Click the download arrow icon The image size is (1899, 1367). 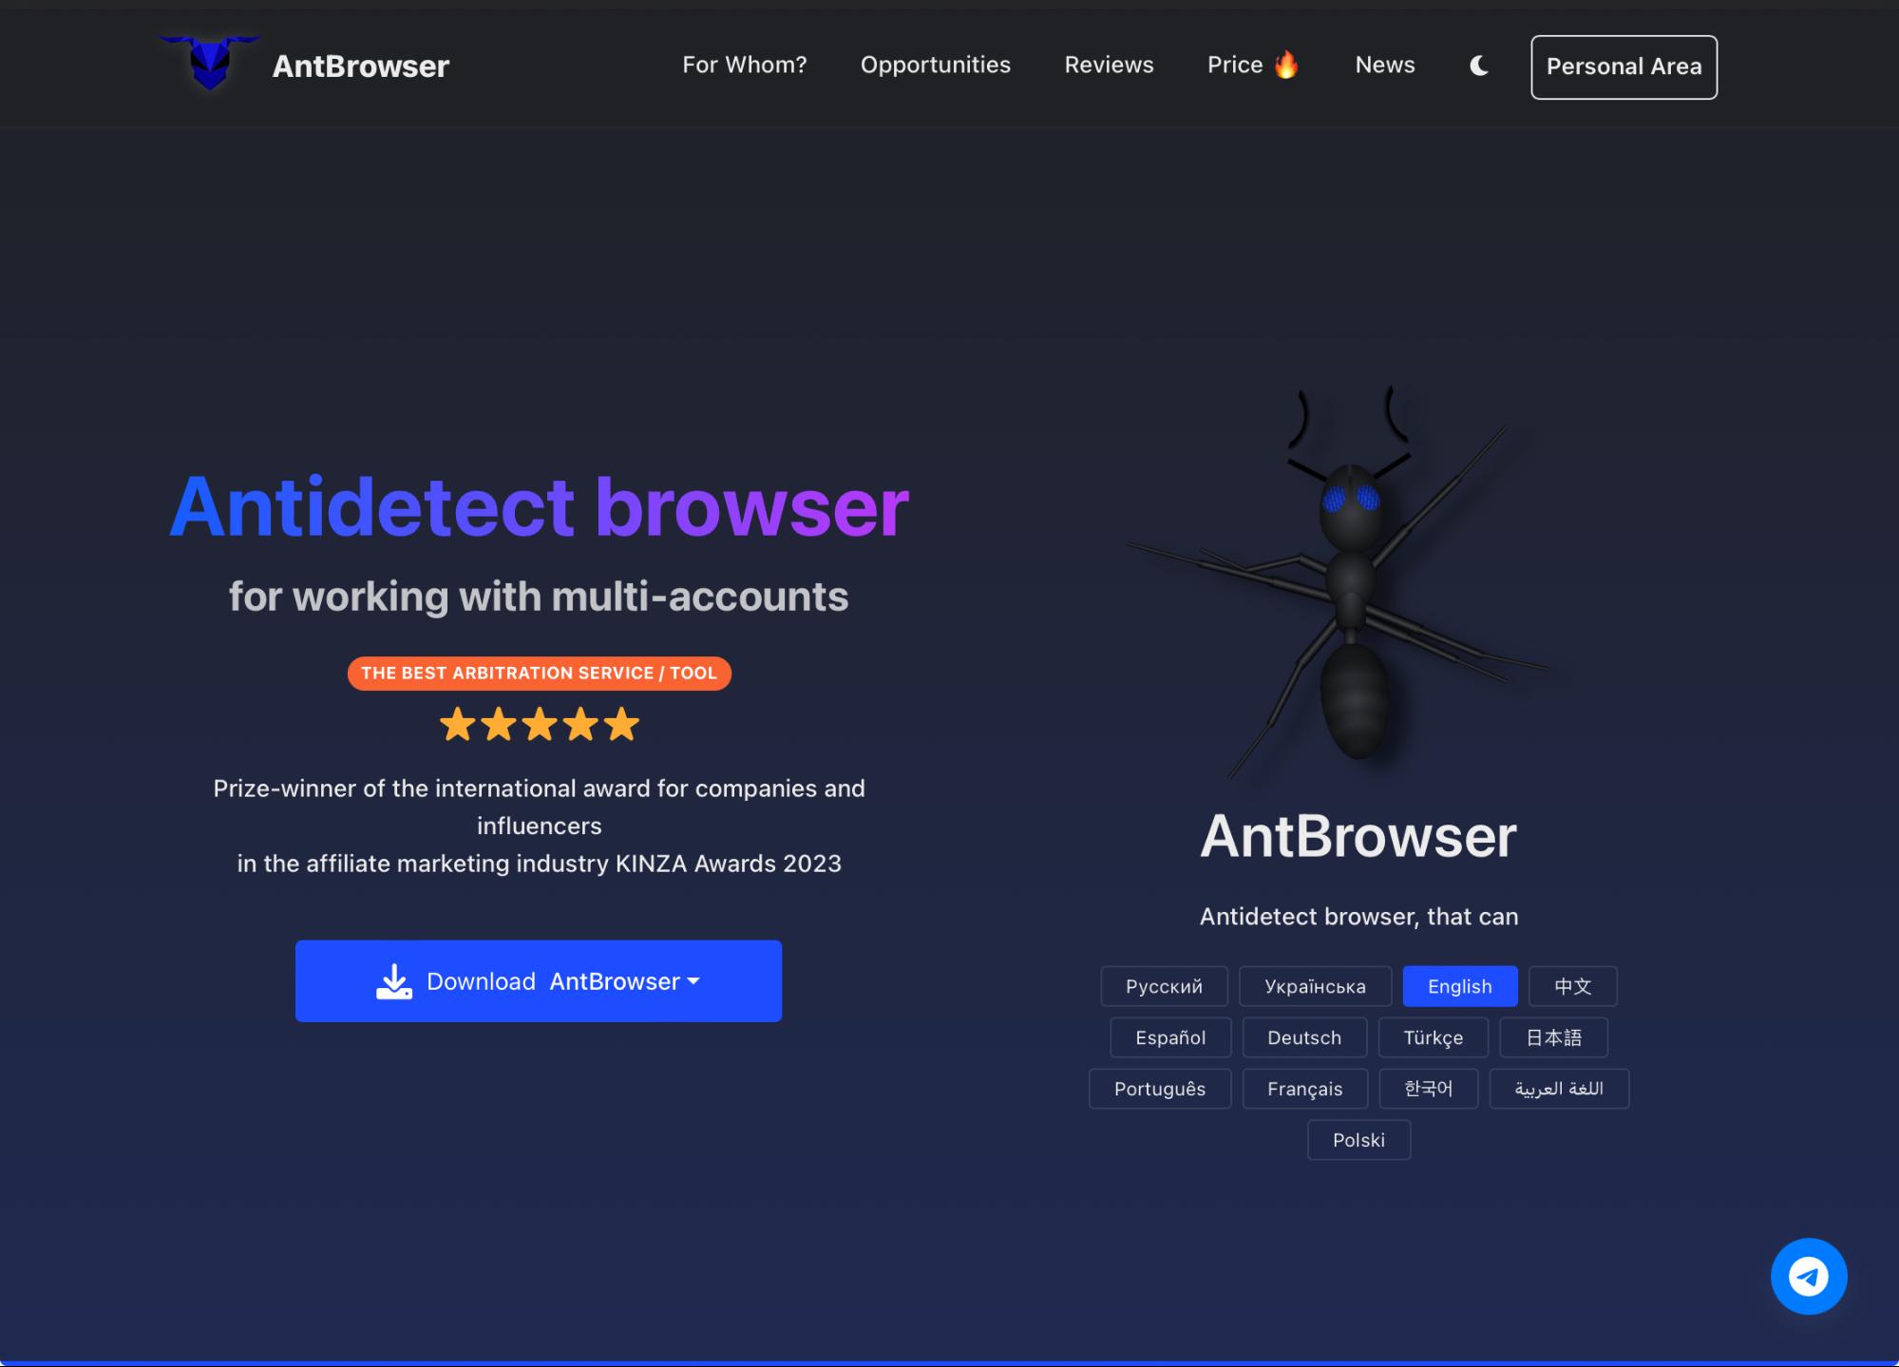click(x=393, y=980)
